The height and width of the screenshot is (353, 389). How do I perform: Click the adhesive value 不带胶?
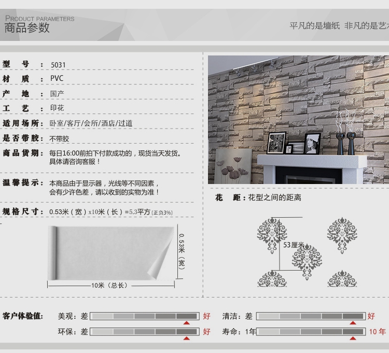click(59, 138)
